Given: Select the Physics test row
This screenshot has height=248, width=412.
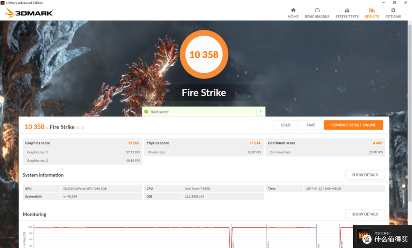Looking at the screenshot, I should pyautogui.click(x=204, y=152).
